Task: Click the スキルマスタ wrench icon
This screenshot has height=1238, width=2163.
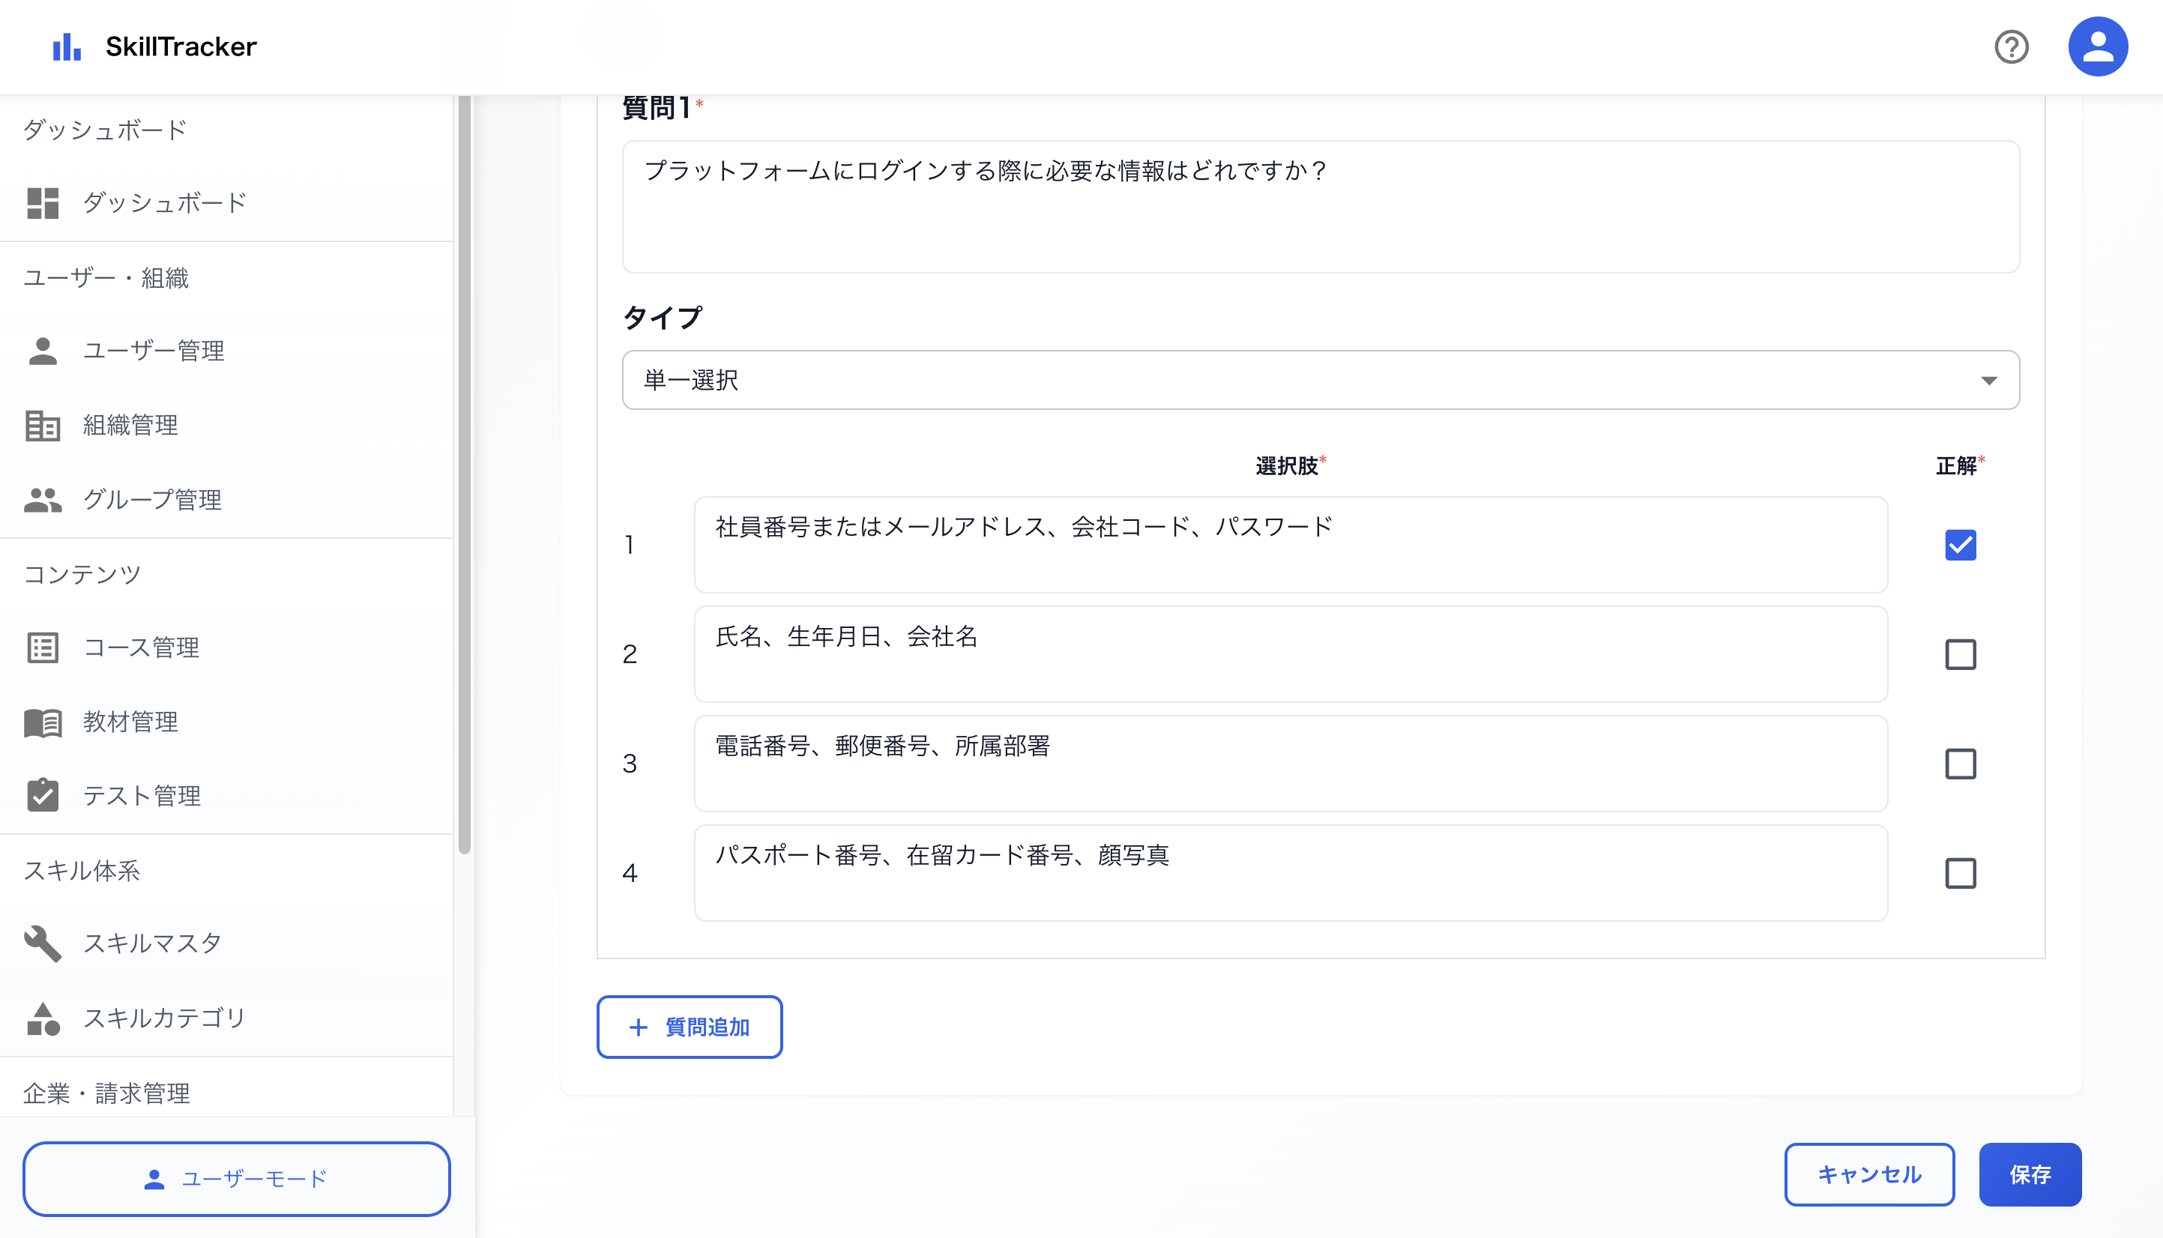Action: pos(43,943)
